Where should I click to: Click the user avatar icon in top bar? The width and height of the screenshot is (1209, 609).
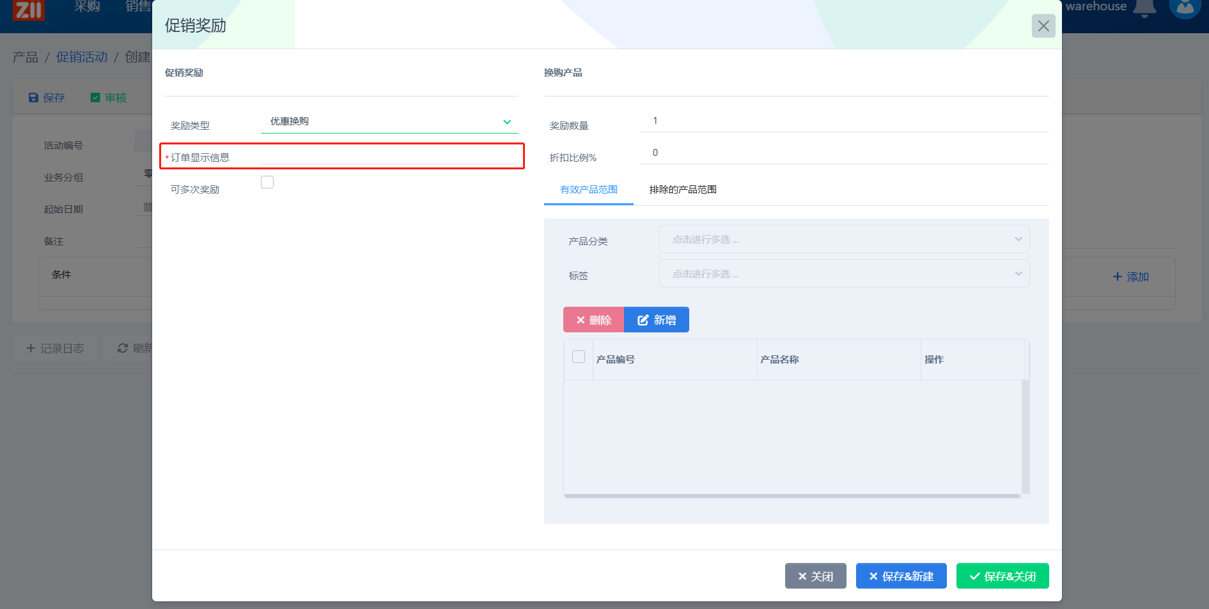click(1185, 8)
